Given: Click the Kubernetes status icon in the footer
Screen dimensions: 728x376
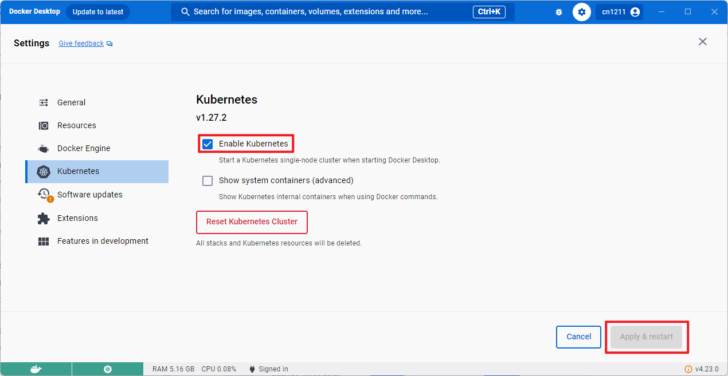Looking at the screenshot, I should click(x=107, y=369).
